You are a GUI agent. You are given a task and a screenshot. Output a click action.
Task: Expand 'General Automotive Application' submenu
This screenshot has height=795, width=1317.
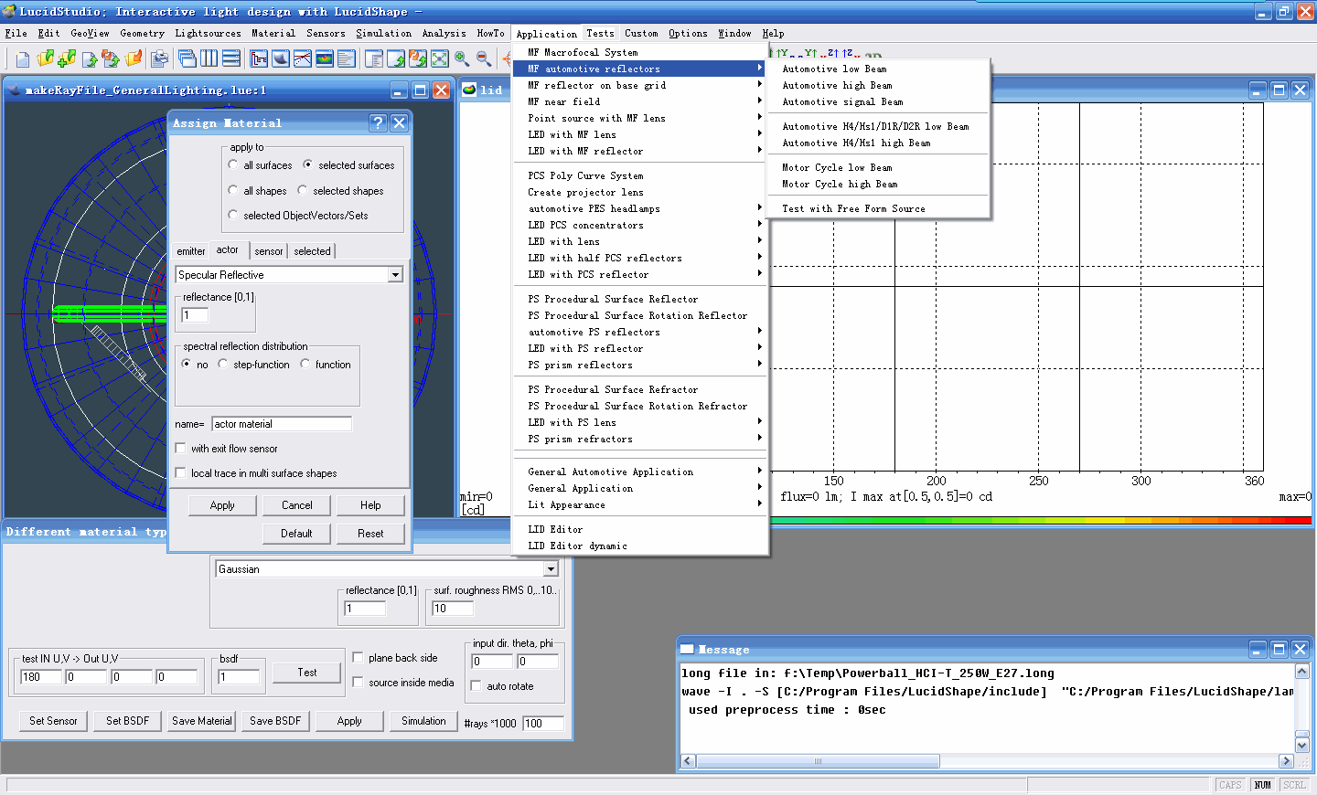(640, 472)
